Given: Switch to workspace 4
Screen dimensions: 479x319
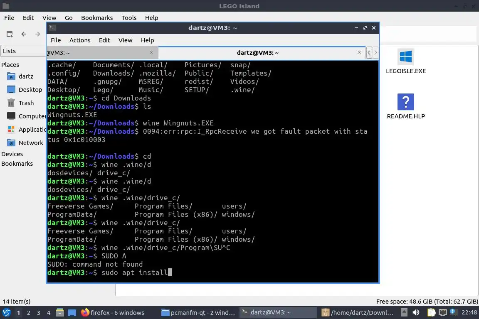Looking at the screenshot, I should [x=49, y=313].
